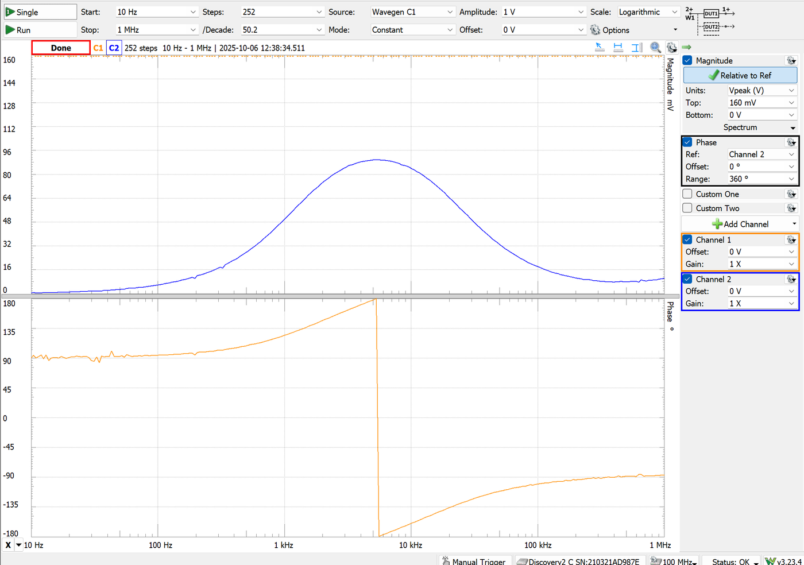Click the Run button
Image resolution: width=804 pixels, height=565 pixels.
[39, 30]
